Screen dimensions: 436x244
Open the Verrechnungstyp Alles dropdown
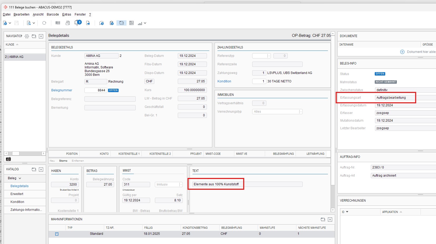click(x=301, y=112)
